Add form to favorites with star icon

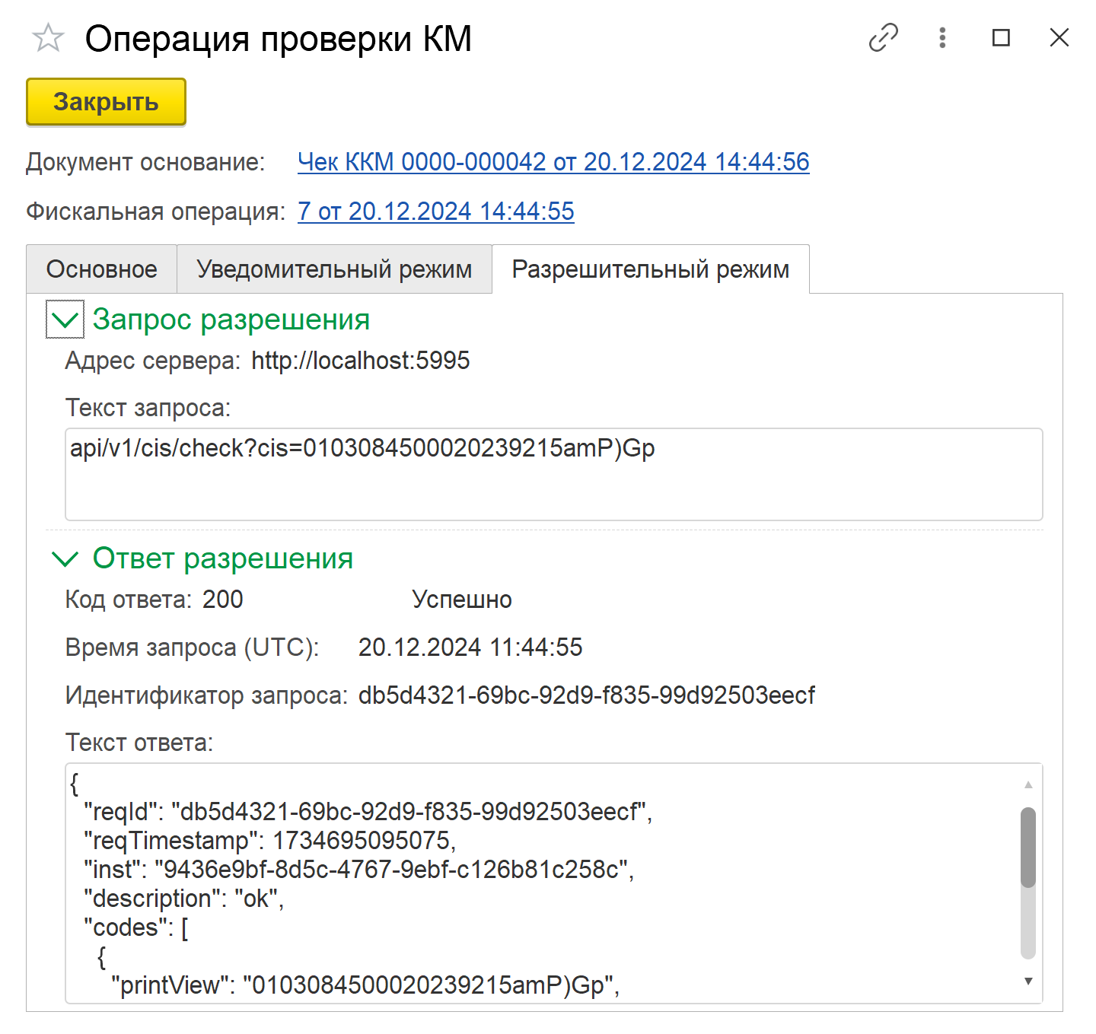coord(48,38)
